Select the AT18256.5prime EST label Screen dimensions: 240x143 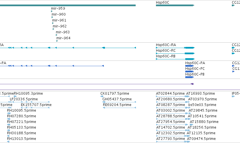202,127
